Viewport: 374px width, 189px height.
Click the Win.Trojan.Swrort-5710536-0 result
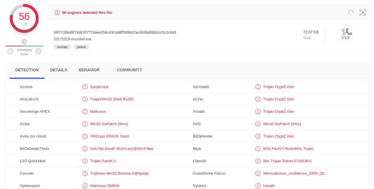(x=287, y=161)
